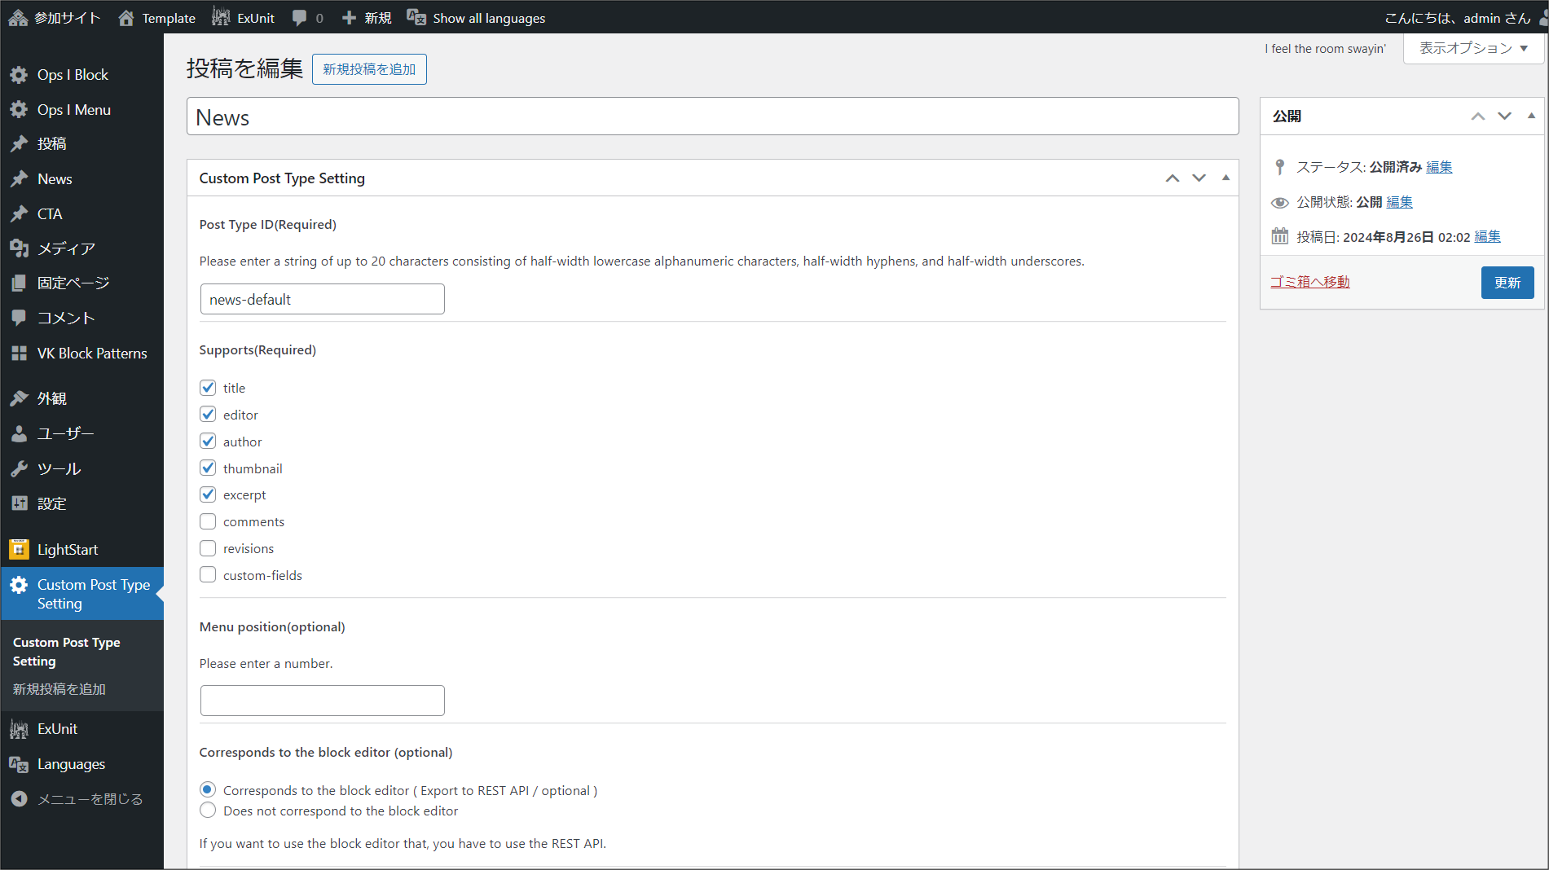Select 'Does not correspond to the block editor'
This screenshot has height=870, width=1549.
click(x=209, y=811)
